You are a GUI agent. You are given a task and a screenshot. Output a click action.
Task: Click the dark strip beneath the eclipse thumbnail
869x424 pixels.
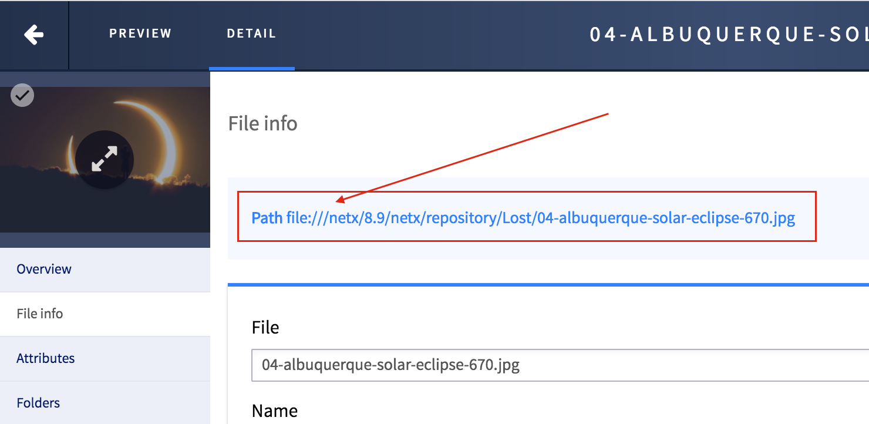[105, 240]
